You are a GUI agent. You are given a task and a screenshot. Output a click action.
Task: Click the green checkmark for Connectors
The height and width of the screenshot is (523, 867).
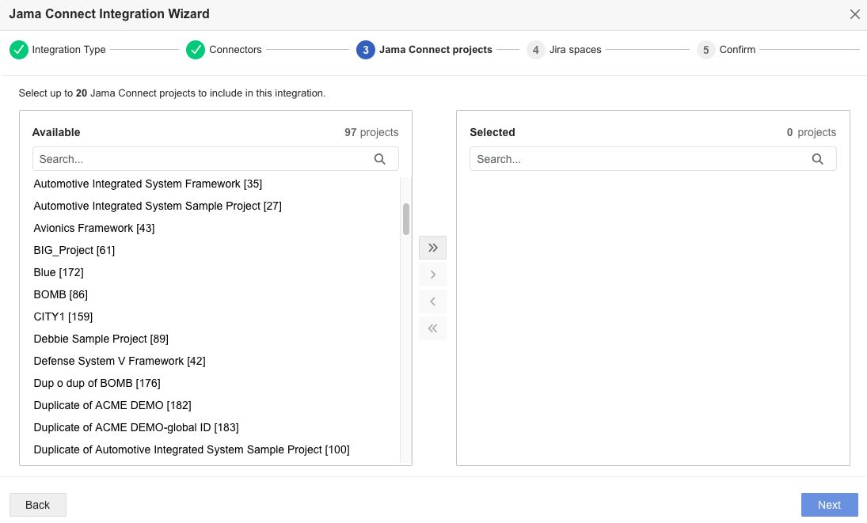tap(196, 50)
